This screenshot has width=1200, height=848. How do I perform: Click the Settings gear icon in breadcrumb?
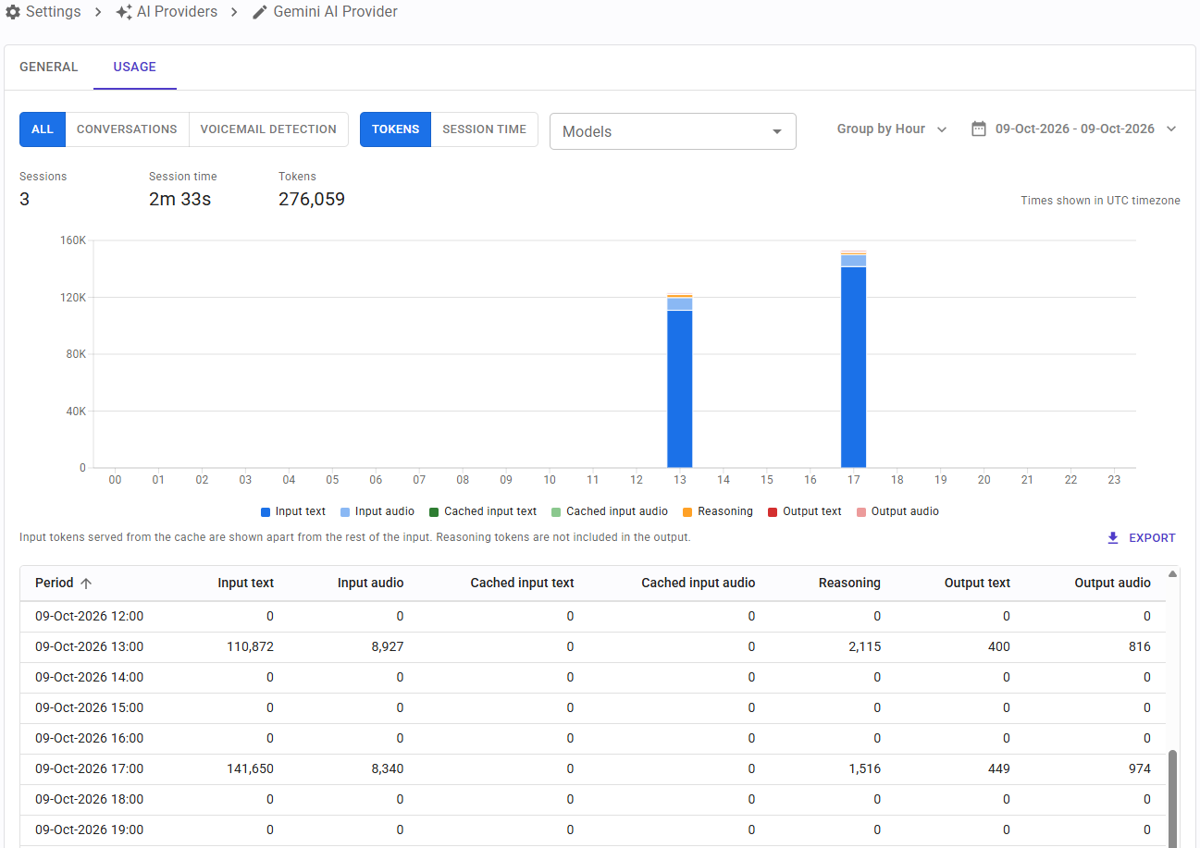pyautogui.click(x=13, y=12)
